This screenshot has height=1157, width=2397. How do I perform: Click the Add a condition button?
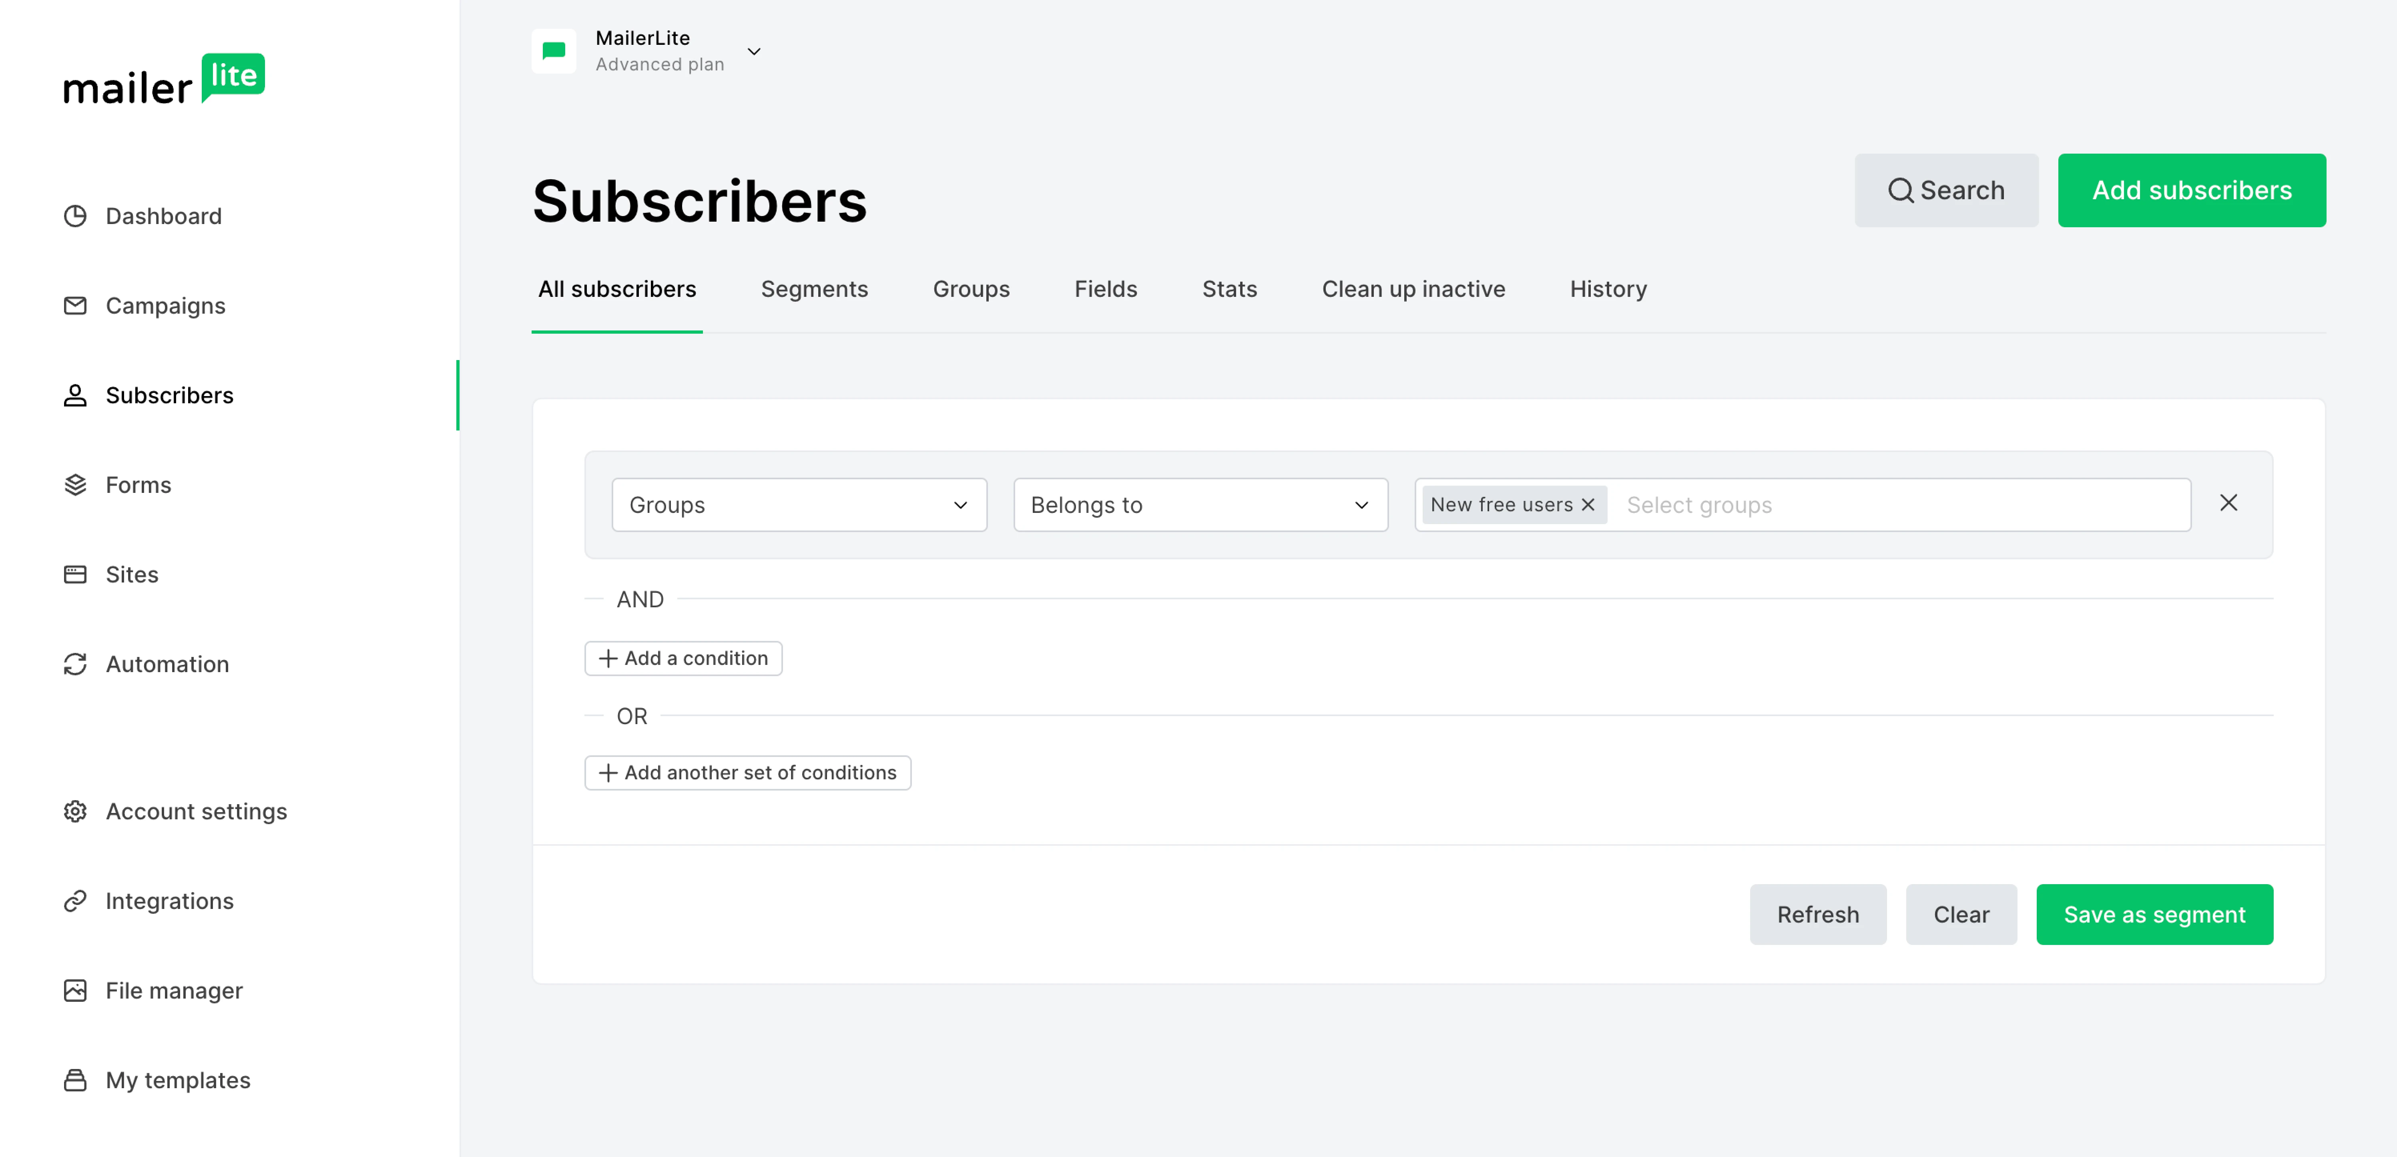[683, 659]
